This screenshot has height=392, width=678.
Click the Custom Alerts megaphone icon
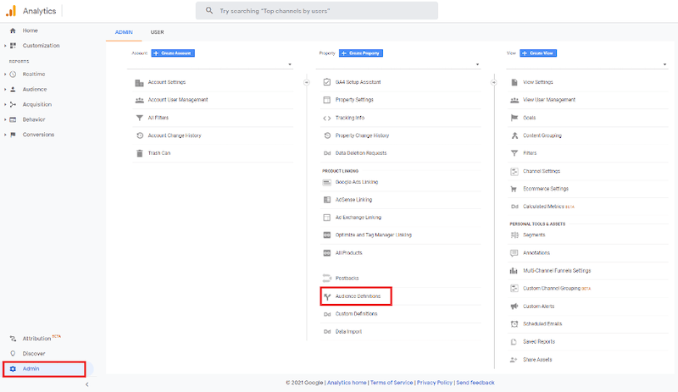(x=514, y=306)
